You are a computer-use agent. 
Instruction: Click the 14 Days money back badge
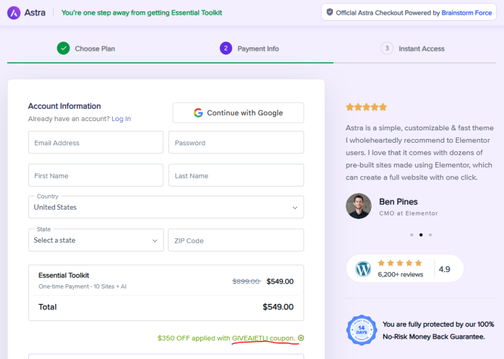point(362,330)
